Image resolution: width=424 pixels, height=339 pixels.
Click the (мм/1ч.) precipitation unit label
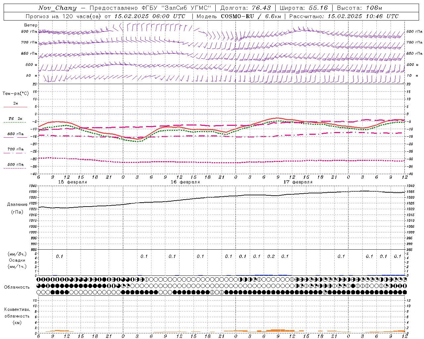coord(17,266)
